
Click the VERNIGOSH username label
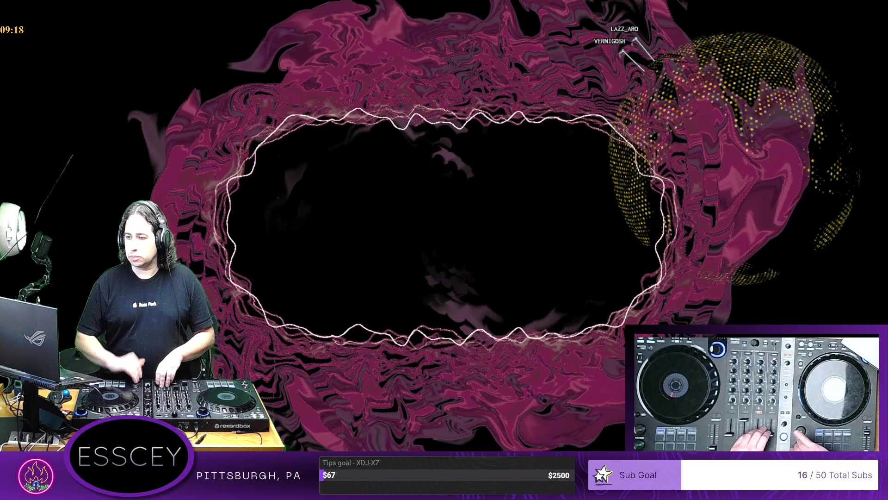point(610,41)
